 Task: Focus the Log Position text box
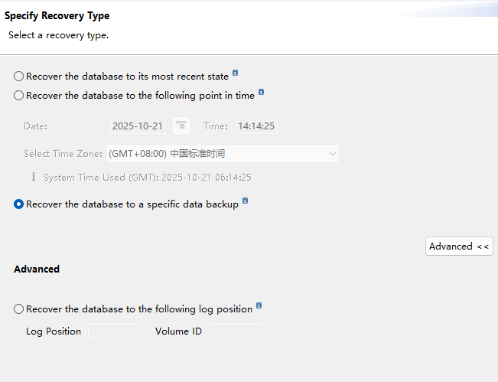pos(115,331)
